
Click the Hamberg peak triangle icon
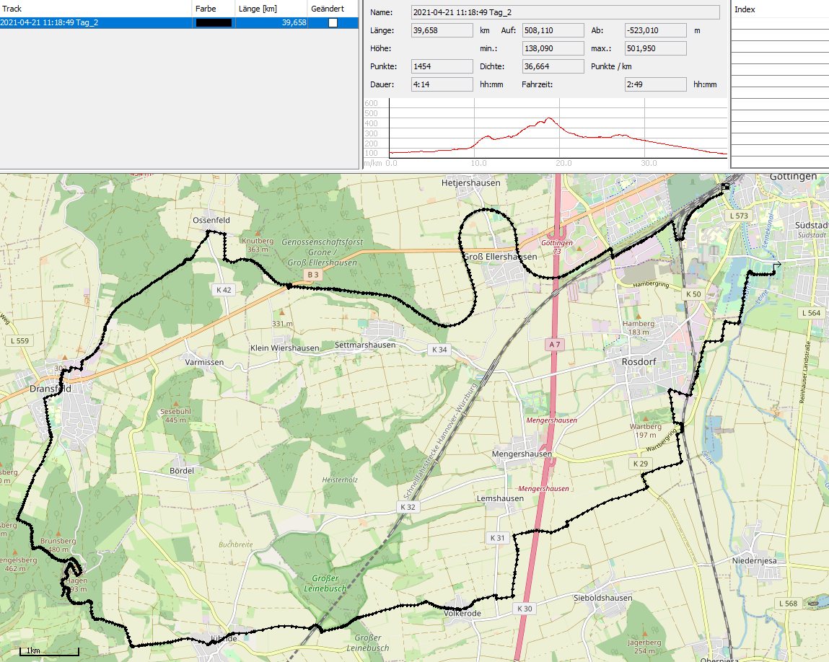[x=639, y=316]
